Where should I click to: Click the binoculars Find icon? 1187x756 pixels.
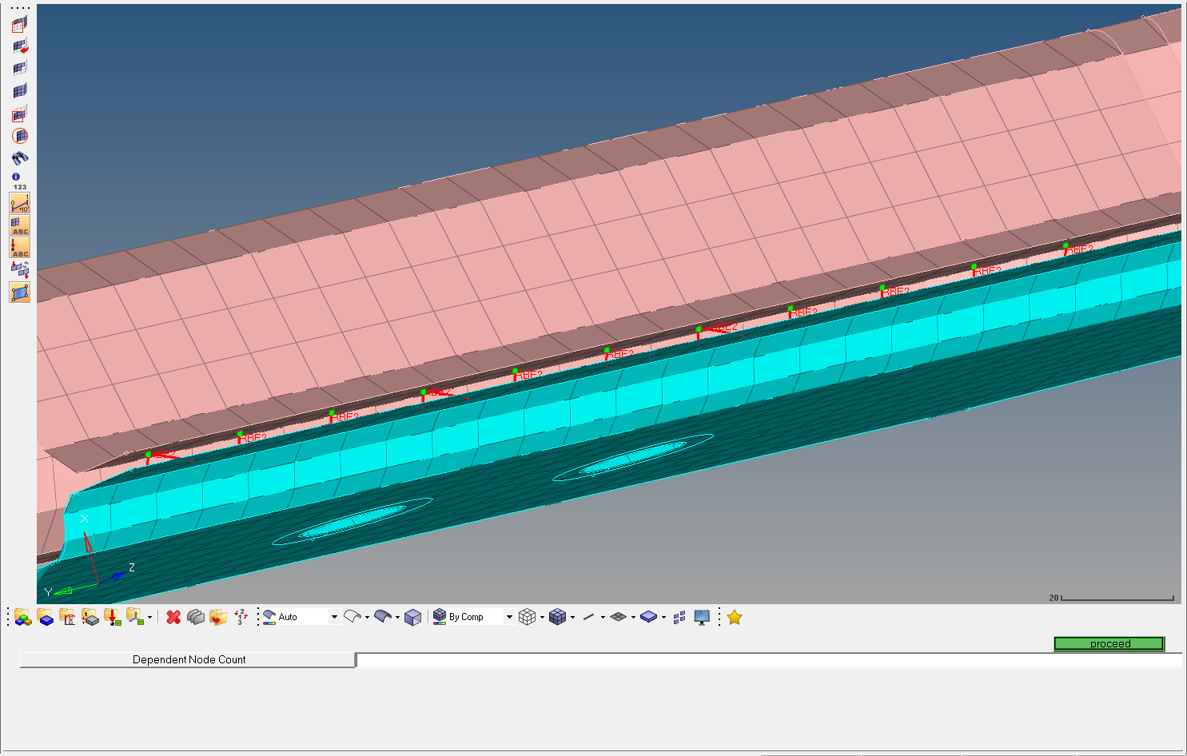click(x=20, y=158)
